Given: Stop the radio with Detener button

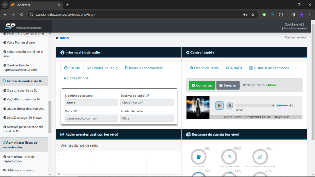Looking at the screenshot, I should pyautogui.click(x=228, y=85).
